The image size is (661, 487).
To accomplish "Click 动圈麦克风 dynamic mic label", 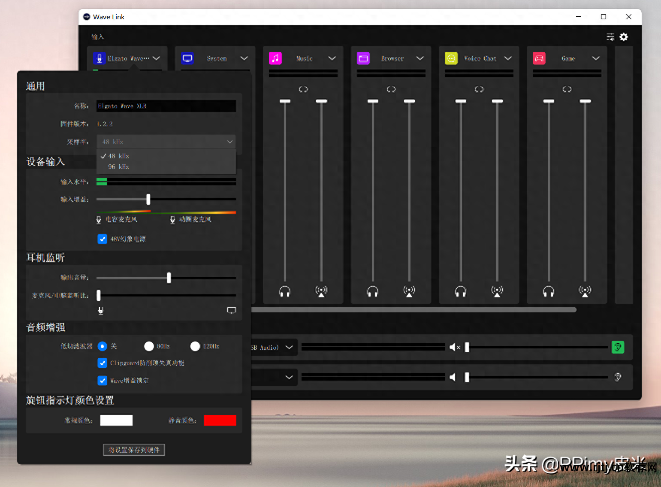I will [195, 219].
